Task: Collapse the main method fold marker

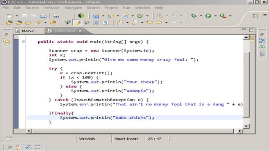Action: point(24,42)
